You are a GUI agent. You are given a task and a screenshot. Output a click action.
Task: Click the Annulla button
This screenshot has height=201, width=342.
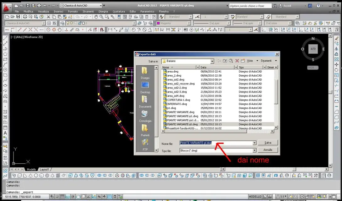(268, 150)
